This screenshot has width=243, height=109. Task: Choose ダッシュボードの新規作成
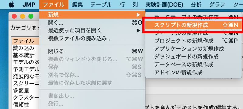(x=194, y=57)
